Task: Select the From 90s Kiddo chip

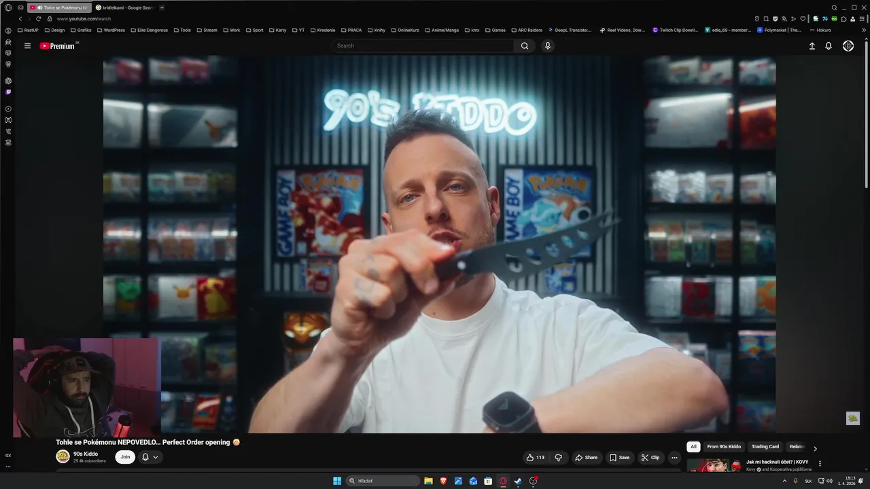Action: 724,447
